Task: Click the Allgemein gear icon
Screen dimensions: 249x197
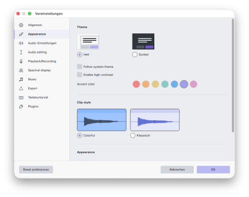Action: (x=21, y=25)
